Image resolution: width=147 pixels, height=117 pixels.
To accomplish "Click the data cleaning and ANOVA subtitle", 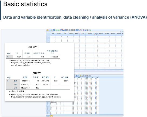I will [75, 17].
